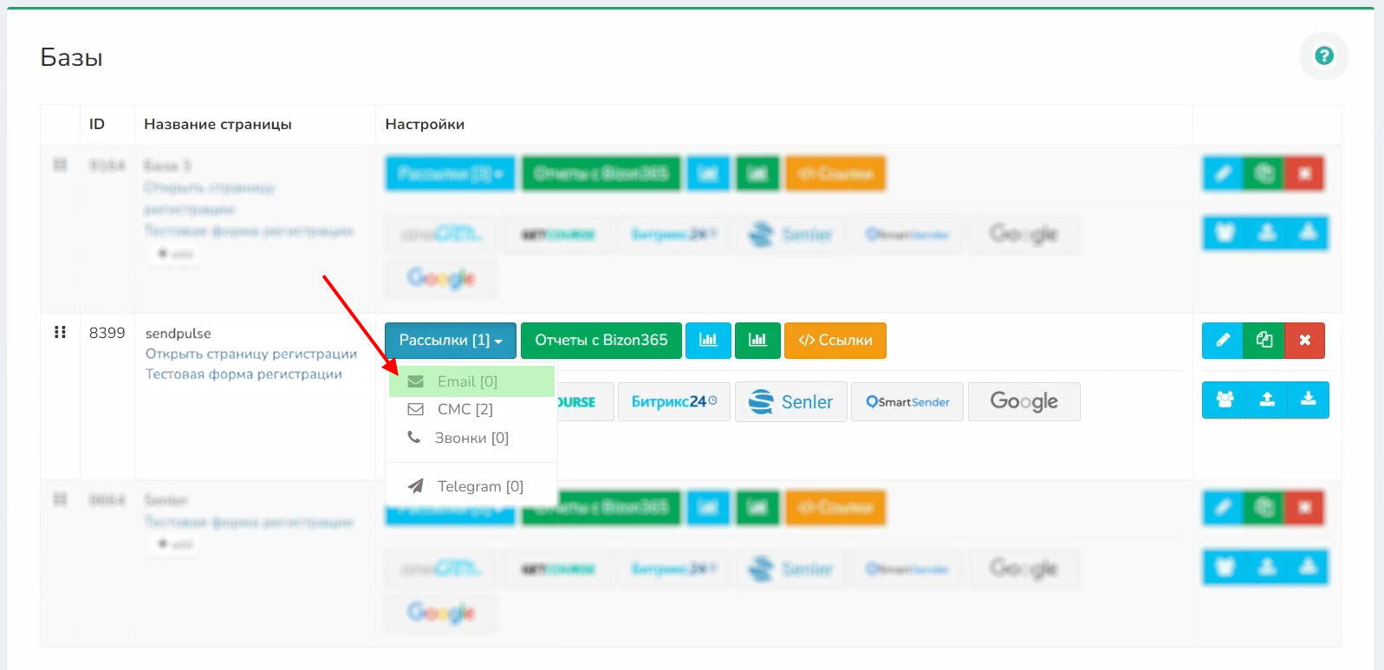Select Звонки [0] menu entry
The image size is (1384, 670).
(471, 438)
